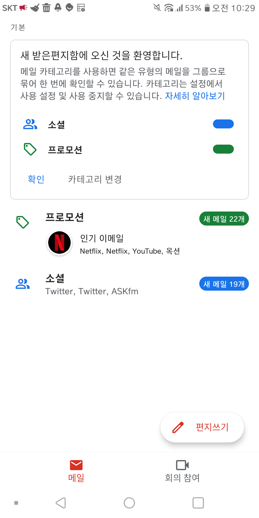Open recent apps with the square button
Image resolution: width=259 pixels, height=518 pixels.
point(198,503)
